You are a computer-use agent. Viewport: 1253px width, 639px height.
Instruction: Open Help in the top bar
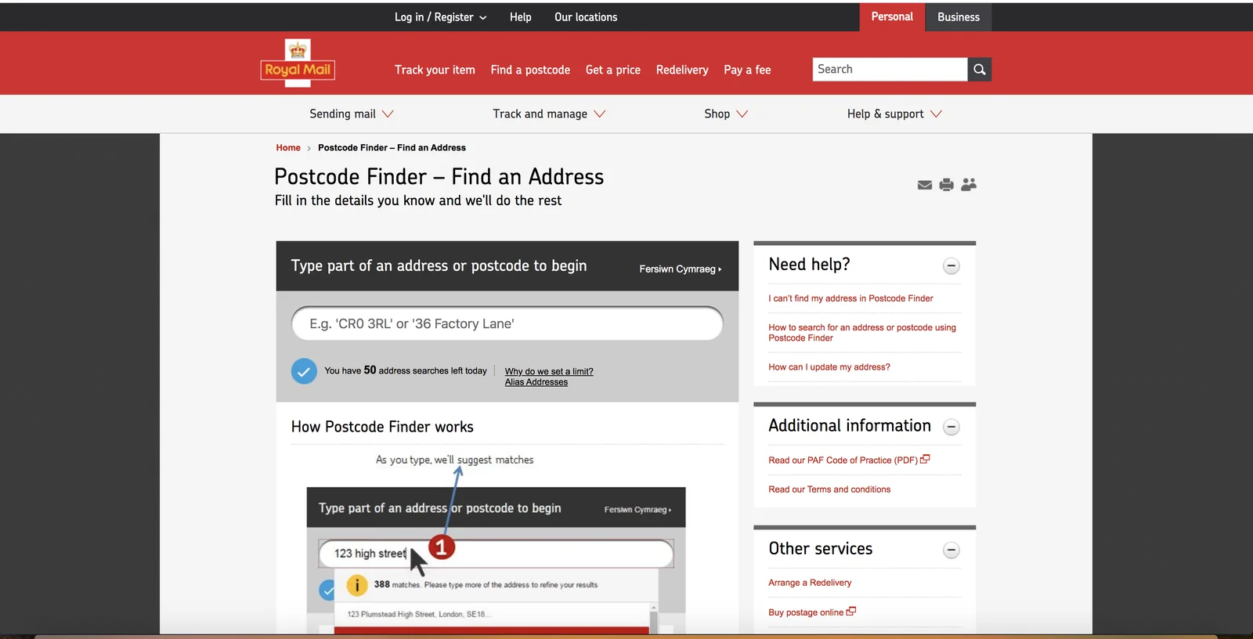(x=521, y=17)
